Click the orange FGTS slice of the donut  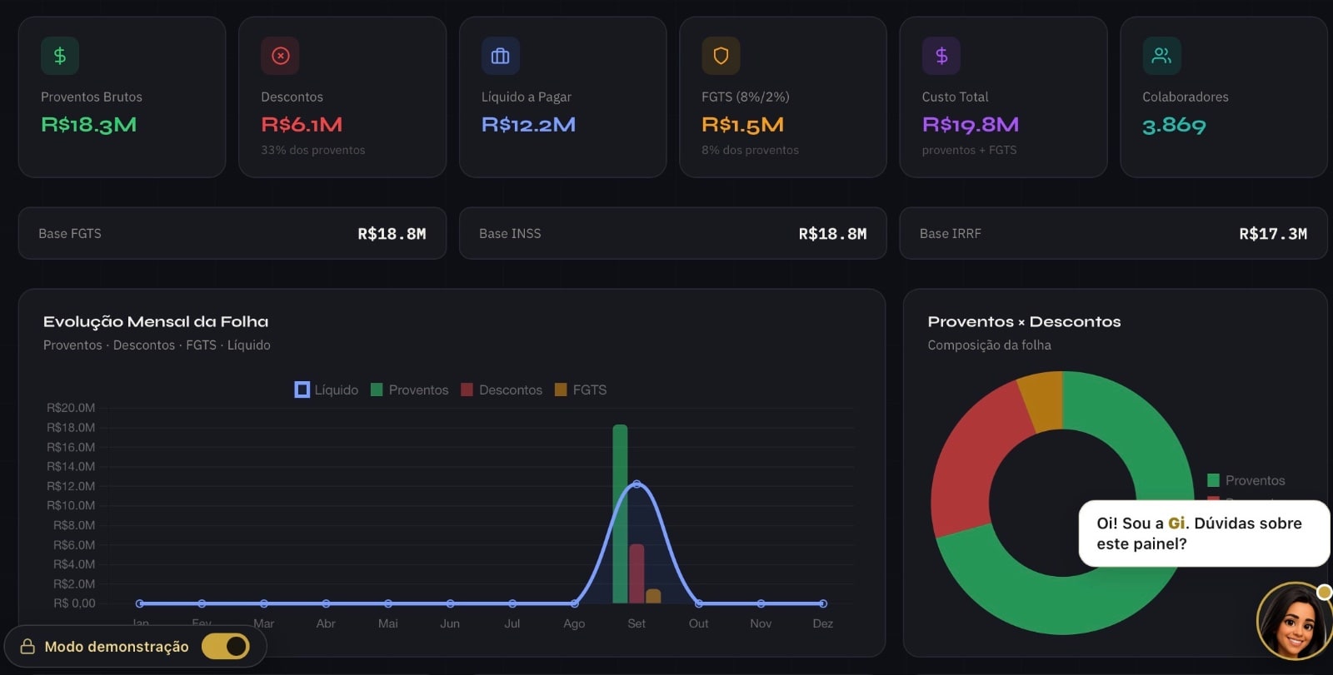[1043, 400]
